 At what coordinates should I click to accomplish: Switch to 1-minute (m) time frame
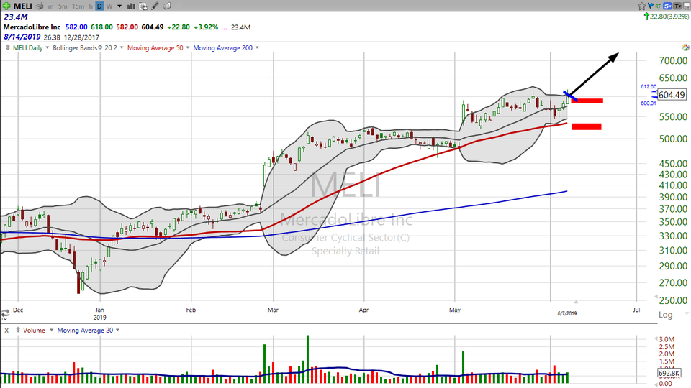point(51,6)
